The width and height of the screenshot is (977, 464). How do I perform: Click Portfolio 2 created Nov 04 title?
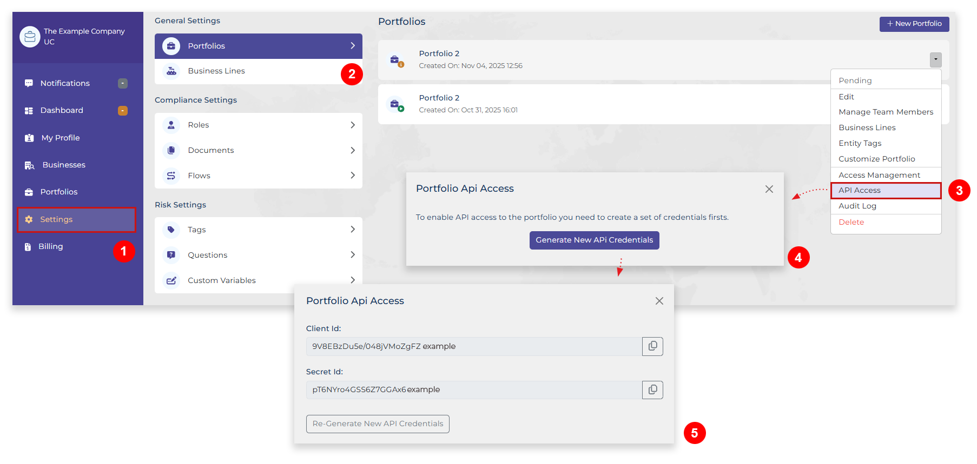point(439,53)
